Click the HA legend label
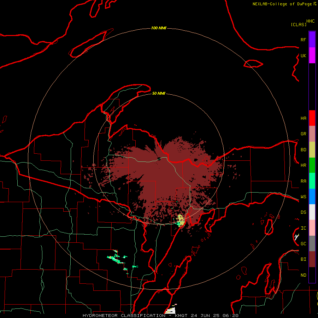The height and width of the screenshot is (318, 318). click(303, 118)
